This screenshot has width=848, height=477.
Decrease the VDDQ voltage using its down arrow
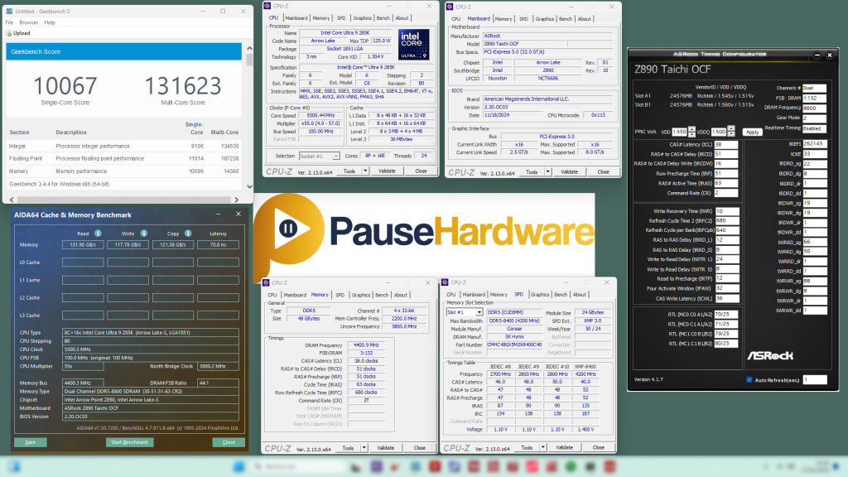[x=731, y=134]
